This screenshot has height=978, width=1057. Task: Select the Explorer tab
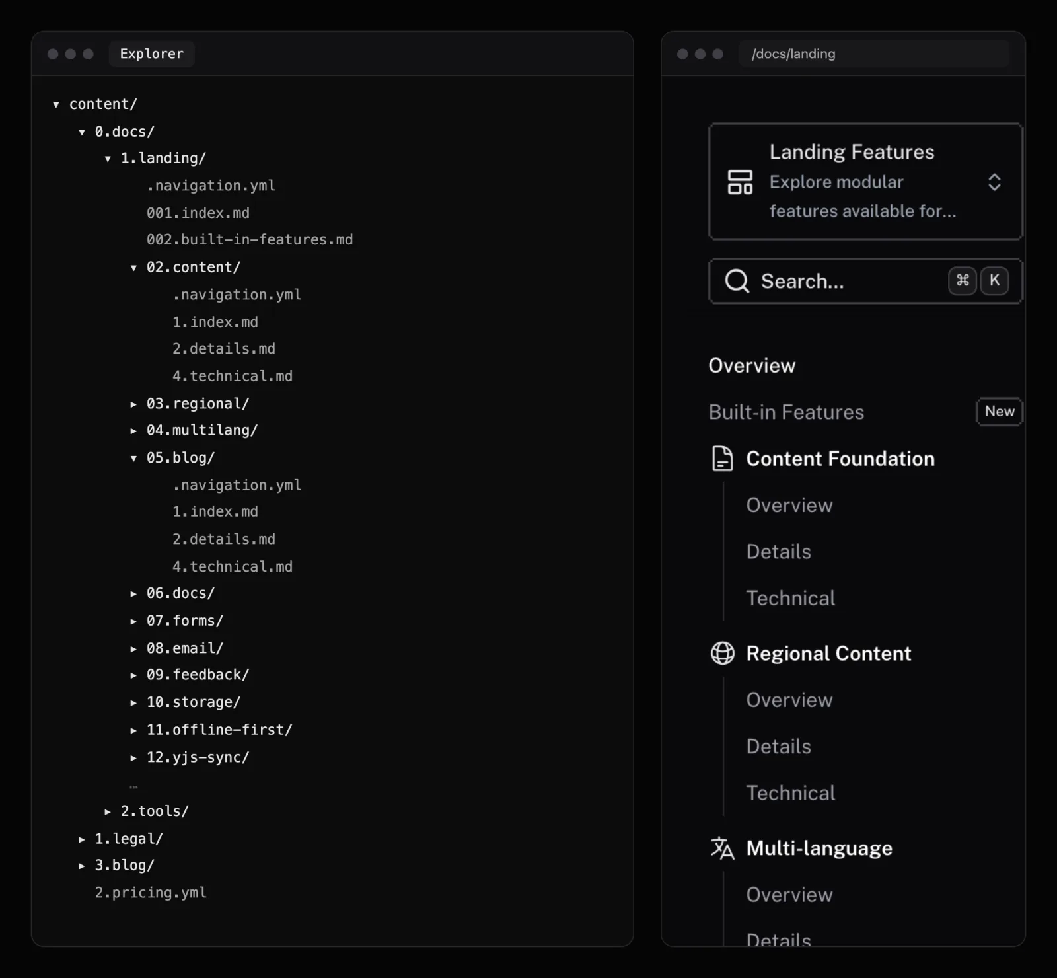pos(151,54)
